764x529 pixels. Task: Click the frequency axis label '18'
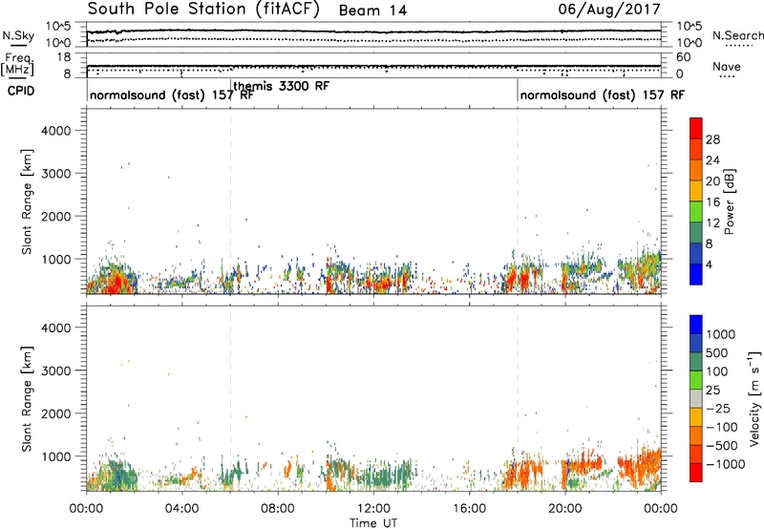click(63, 57)
